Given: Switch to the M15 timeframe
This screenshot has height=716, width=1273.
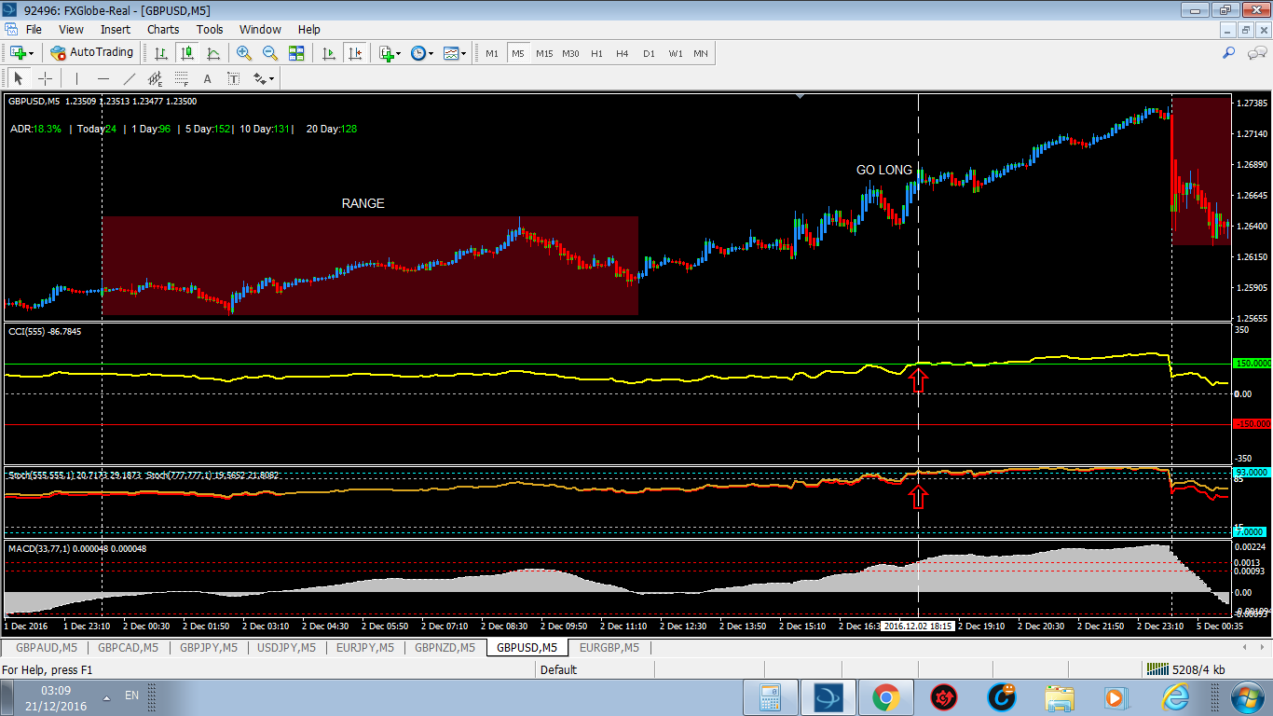Looking at the screenshot, I should point(544,53).
